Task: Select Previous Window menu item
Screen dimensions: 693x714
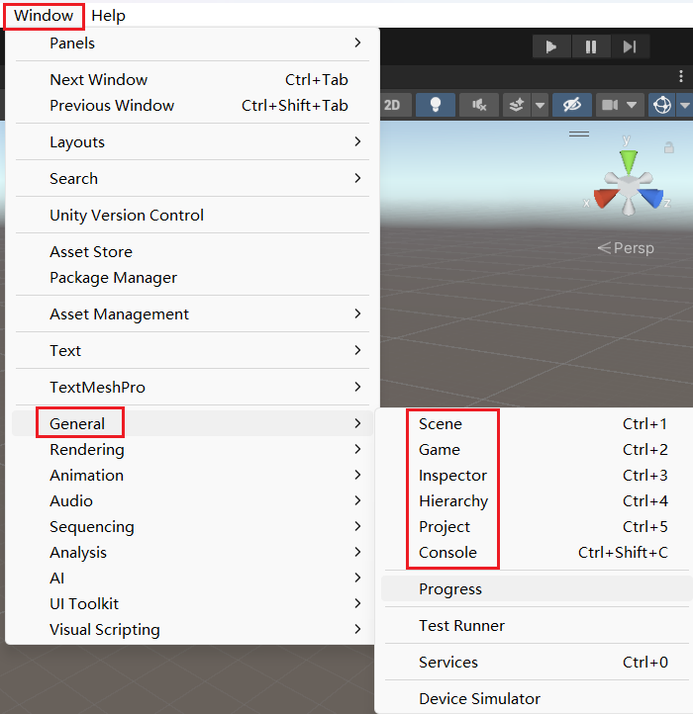Action: coord(192,105)
